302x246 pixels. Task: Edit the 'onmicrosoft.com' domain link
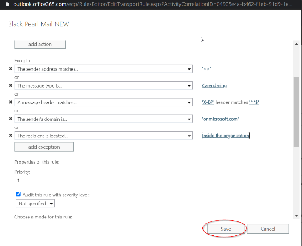(x=220, y=119)
